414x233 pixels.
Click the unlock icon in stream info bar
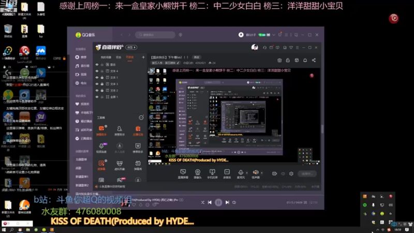tap(288, 60)
